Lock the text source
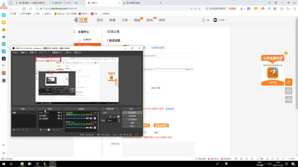This screenshot has width=298, height=167. coord(61,113)
